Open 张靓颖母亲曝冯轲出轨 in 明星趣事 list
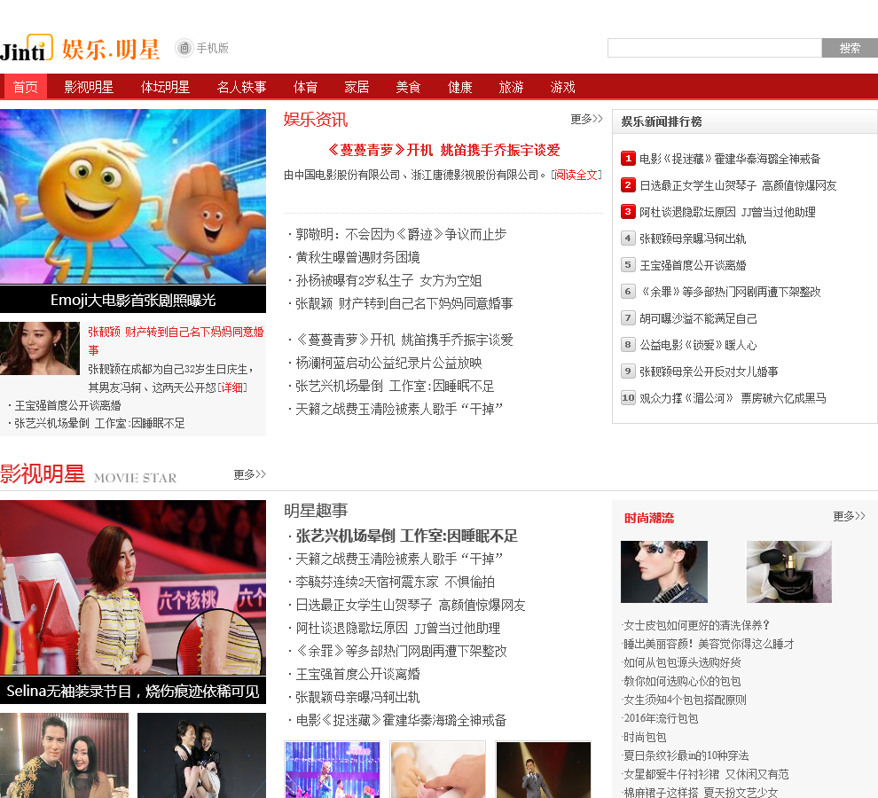Viewport: 878px width, 798px height. (357, 697)
